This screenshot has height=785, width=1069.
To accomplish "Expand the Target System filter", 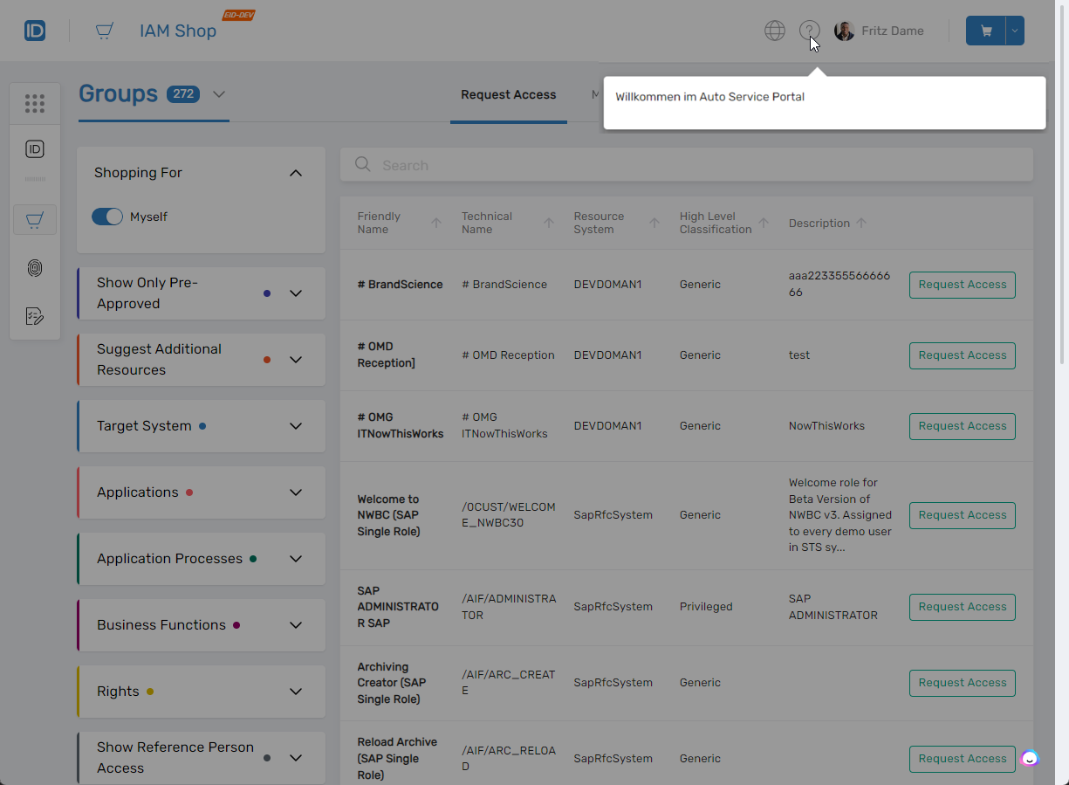I will tap(296, 426).
